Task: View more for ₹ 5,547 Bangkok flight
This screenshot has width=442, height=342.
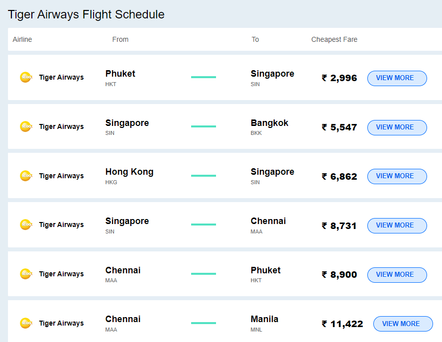Action: tap(397, 127)
